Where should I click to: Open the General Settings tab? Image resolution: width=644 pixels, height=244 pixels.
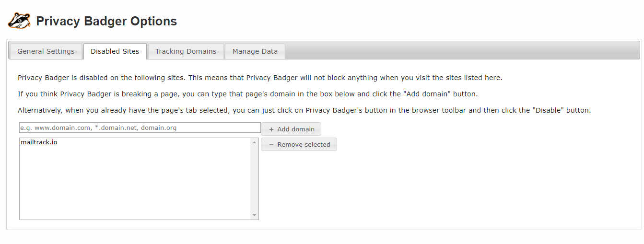46,51
